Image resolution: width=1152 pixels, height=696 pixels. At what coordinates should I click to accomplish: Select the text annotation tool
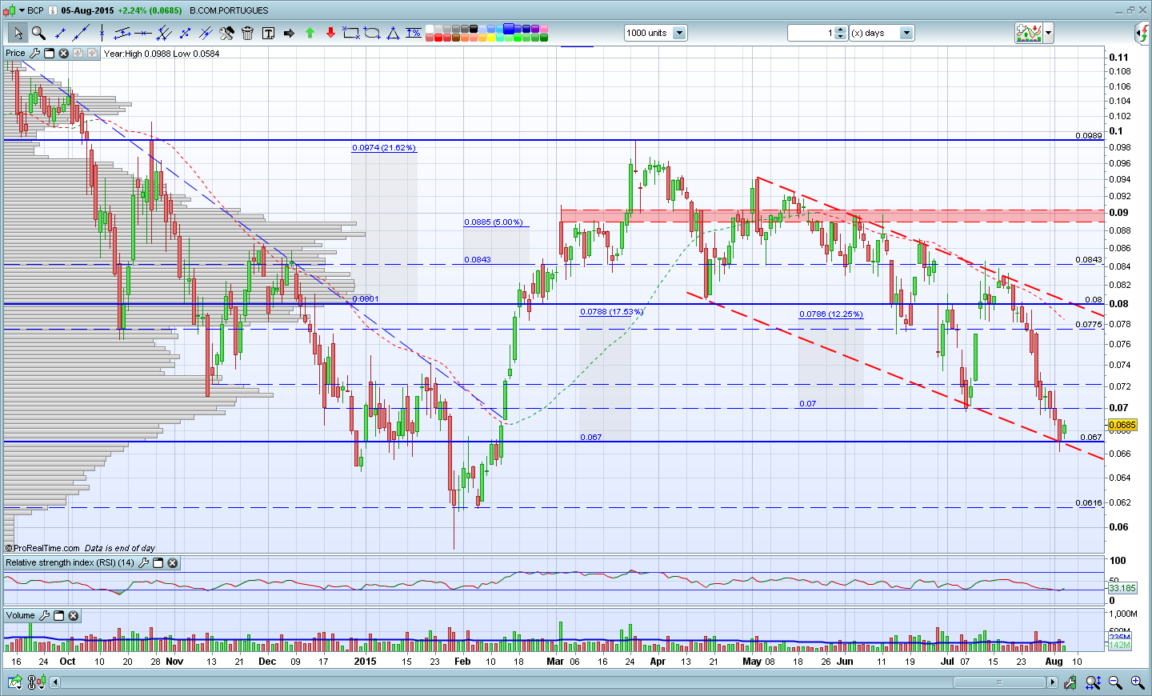pos(268,33)
